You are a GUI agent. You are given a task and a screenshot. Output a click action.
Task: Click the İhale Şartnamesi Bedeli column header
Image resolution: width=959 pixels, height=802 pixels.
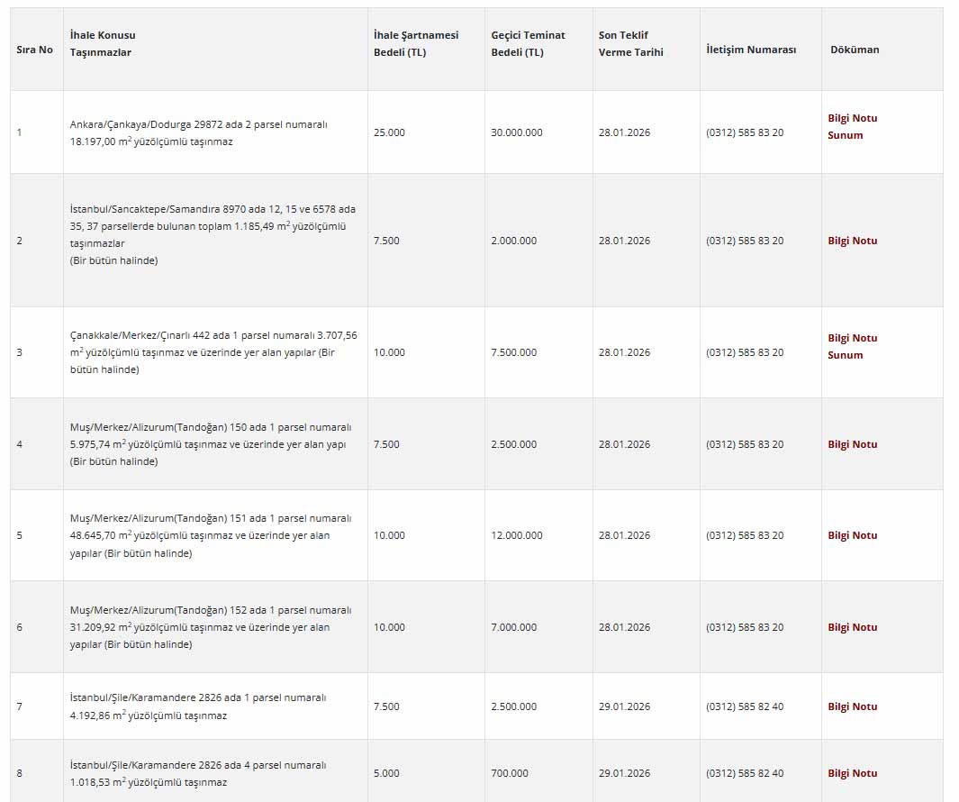(415, 43)
